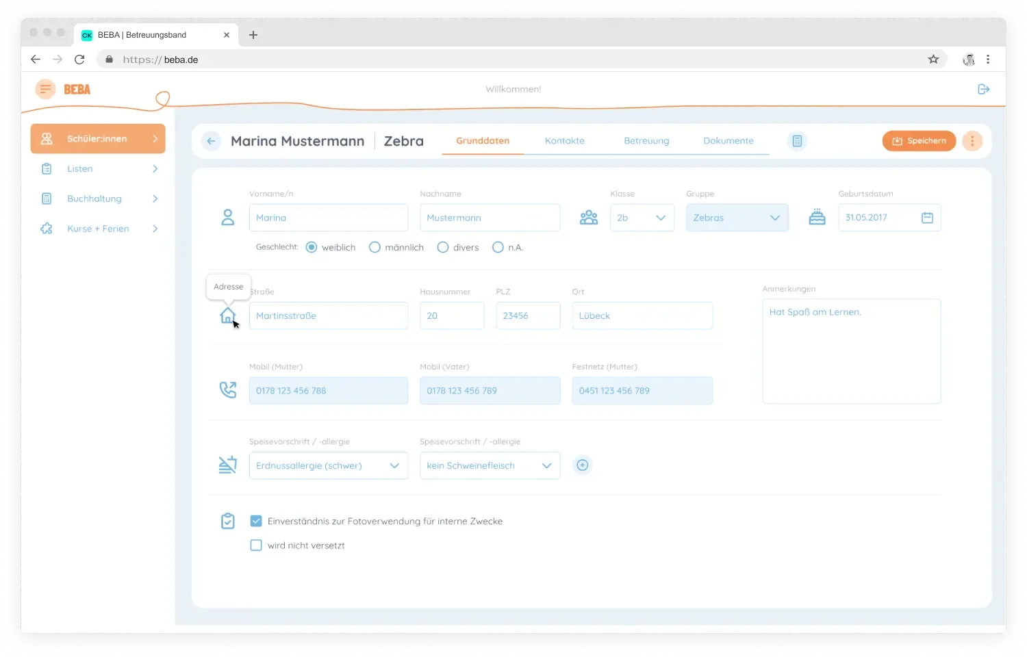This screenshot has height=657, width=1027.
Task: Go back using the round arrow beside Marina Mustermann
Action: click(x=211, y=141)
